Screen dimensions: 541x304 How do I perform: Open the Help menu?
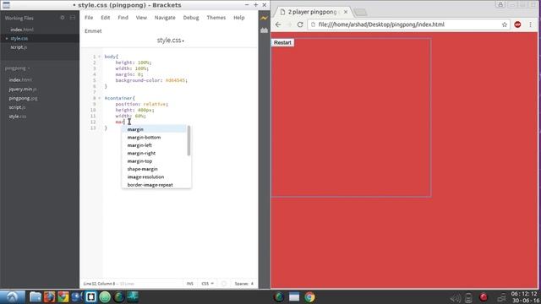(238, 18)
